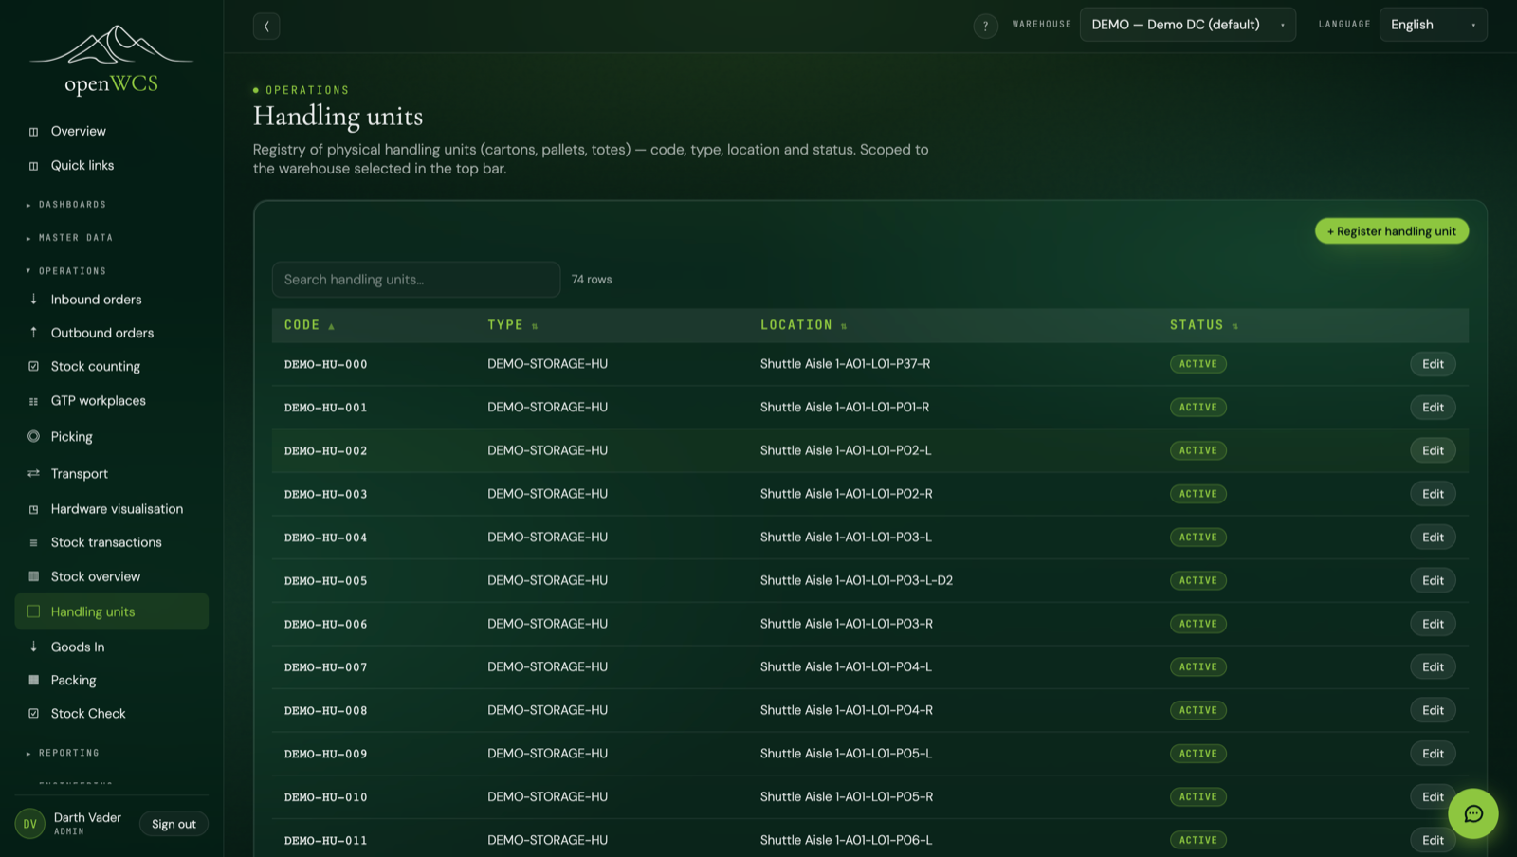Select code cell DEMO-HU-004

coord(325,538)
